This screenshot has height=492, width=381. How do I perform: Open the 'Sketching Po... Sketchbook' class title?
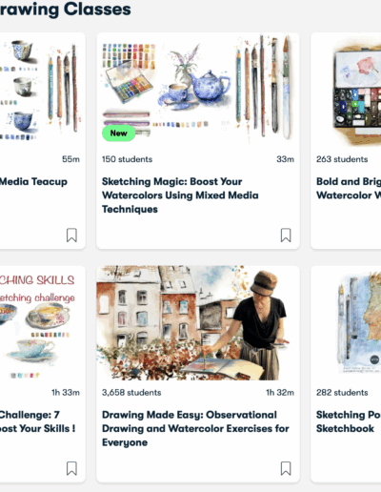tap(349, 421)
